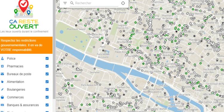Image resolution: width=224 pixels, height=112 pixels.
Task: Click the magnifier search icon
Action: (72, 3)
